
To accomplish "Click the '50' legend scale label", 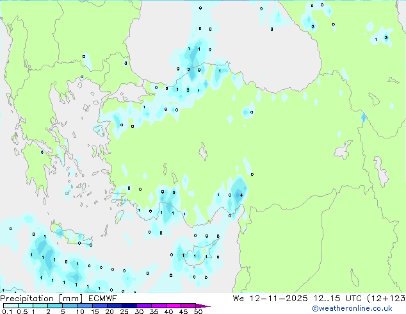I will pyautogui.click(x=198, y=311).
